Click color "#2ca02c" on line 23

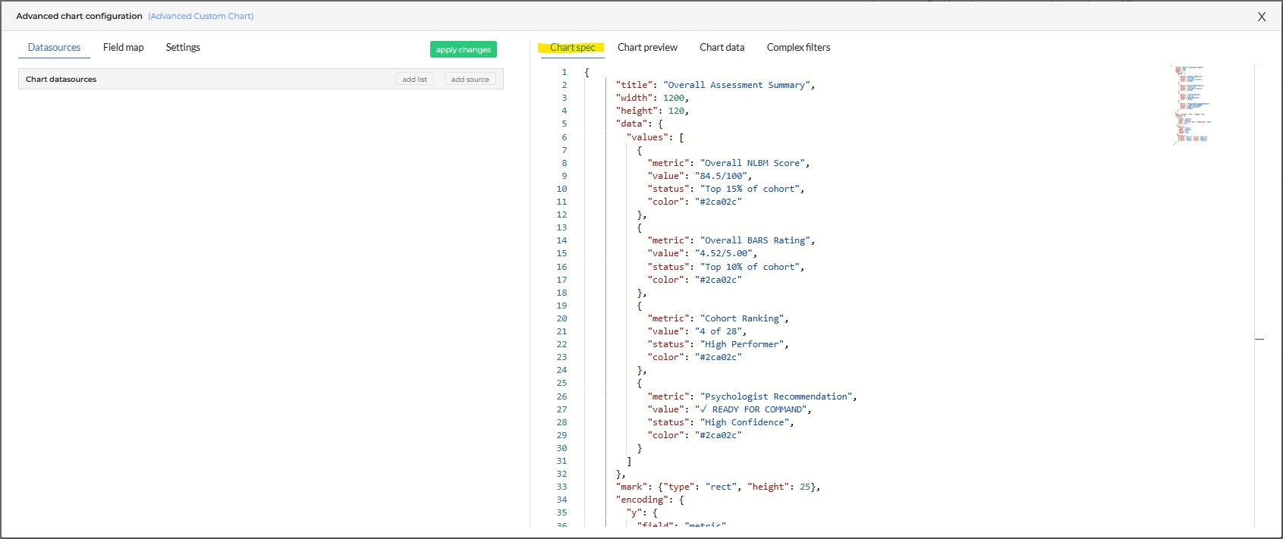coord(718,357)
